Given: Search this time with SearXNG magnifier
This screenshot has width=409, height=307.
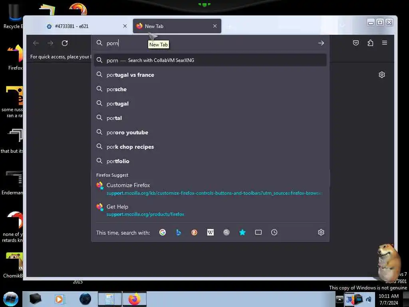Looking at the screenshot, I should tap(226, 232).
